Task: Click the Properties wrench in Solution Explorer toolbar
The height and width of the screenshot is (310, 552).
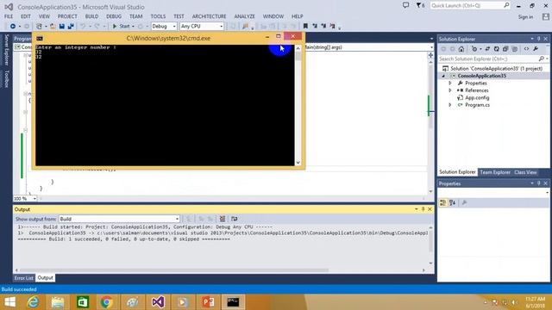Action: click(x=536, y=49)
